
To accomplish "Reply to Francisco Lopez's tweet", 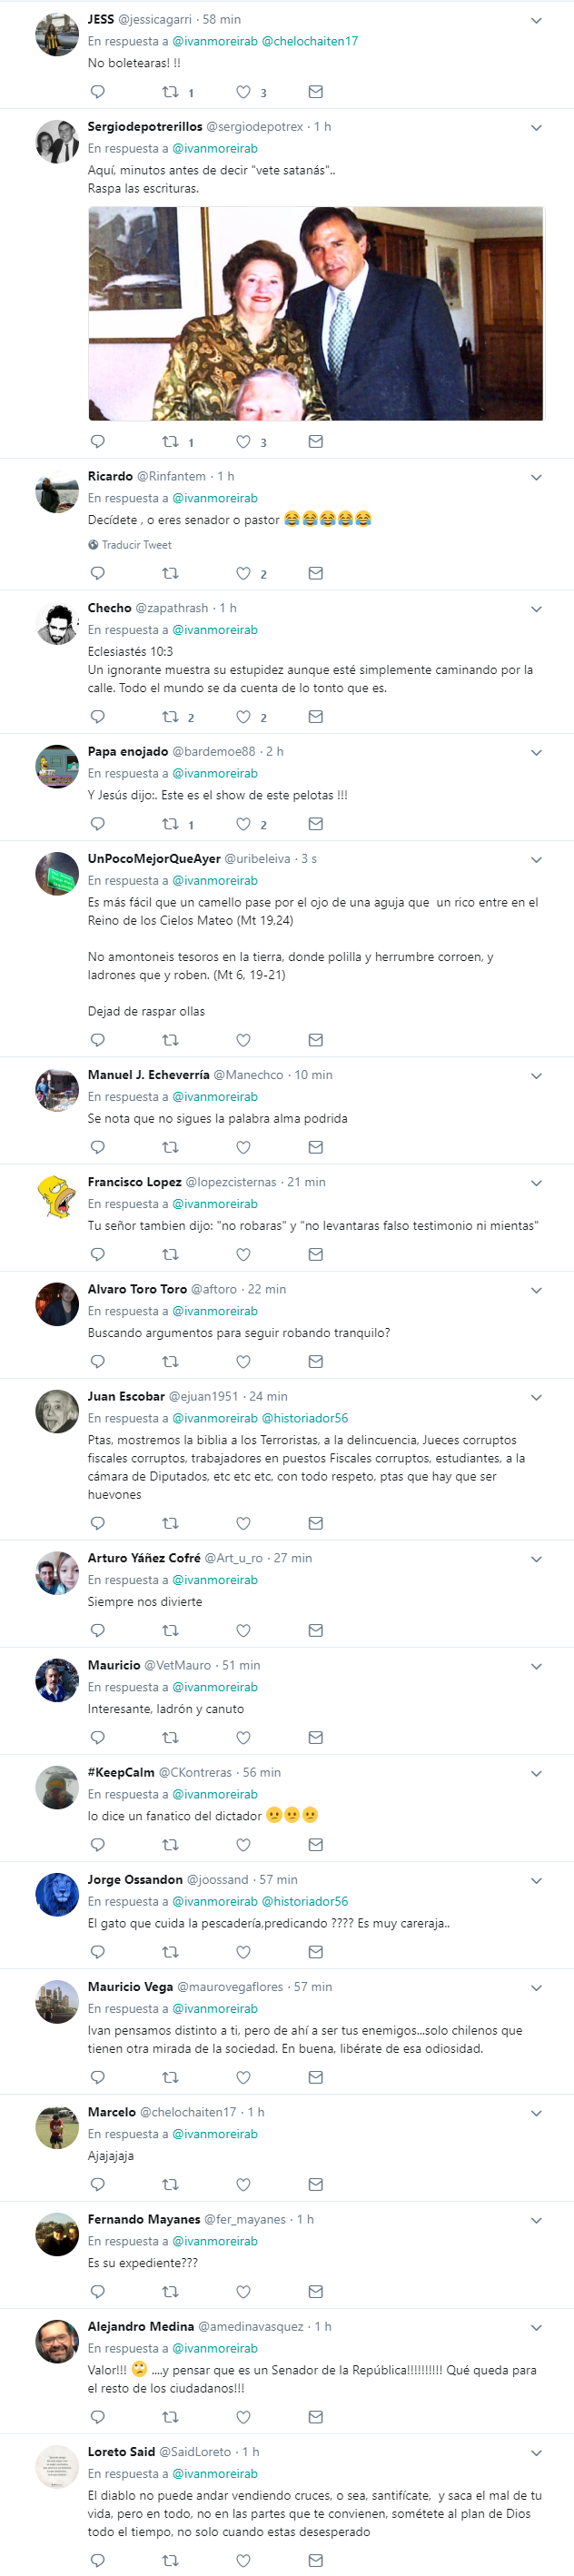I will click(x=98, y=1254).
